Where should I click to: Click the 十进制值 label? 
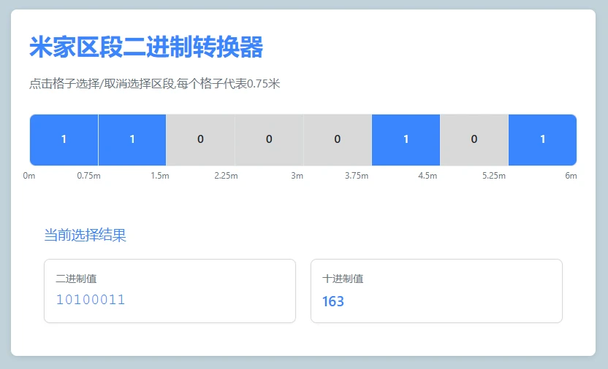[343, 279]
